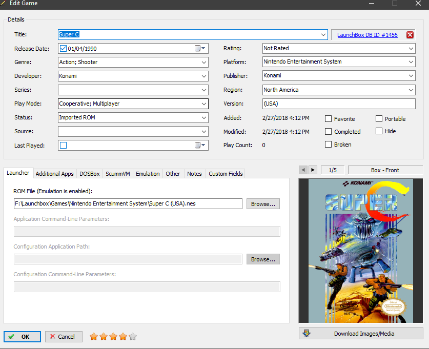
Task: Click the 1/5 image counter
Action: [x=333, y=170]
